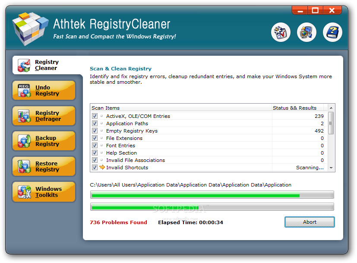This screenshot has width=357, height=263.
Task: Click the Scan Items column header
Action: [181, 108]
